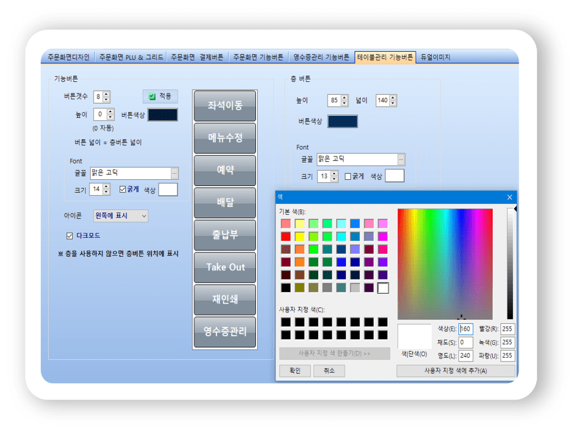Toggle the 다크모드 checkbox

click(x=70, y=235)
